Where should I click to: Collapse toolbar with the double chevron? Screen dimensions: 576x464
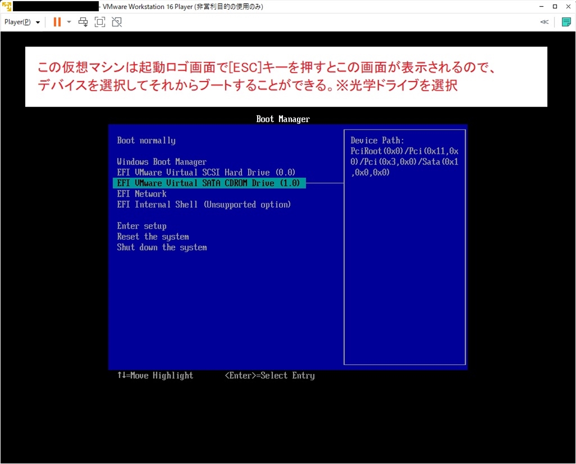544,22
